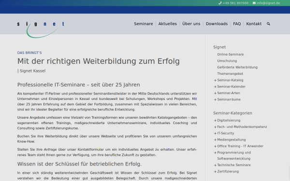Viewport: 290px width, 181px height.
Task: Go to Downloads in navigation
Action: (217, 24)
